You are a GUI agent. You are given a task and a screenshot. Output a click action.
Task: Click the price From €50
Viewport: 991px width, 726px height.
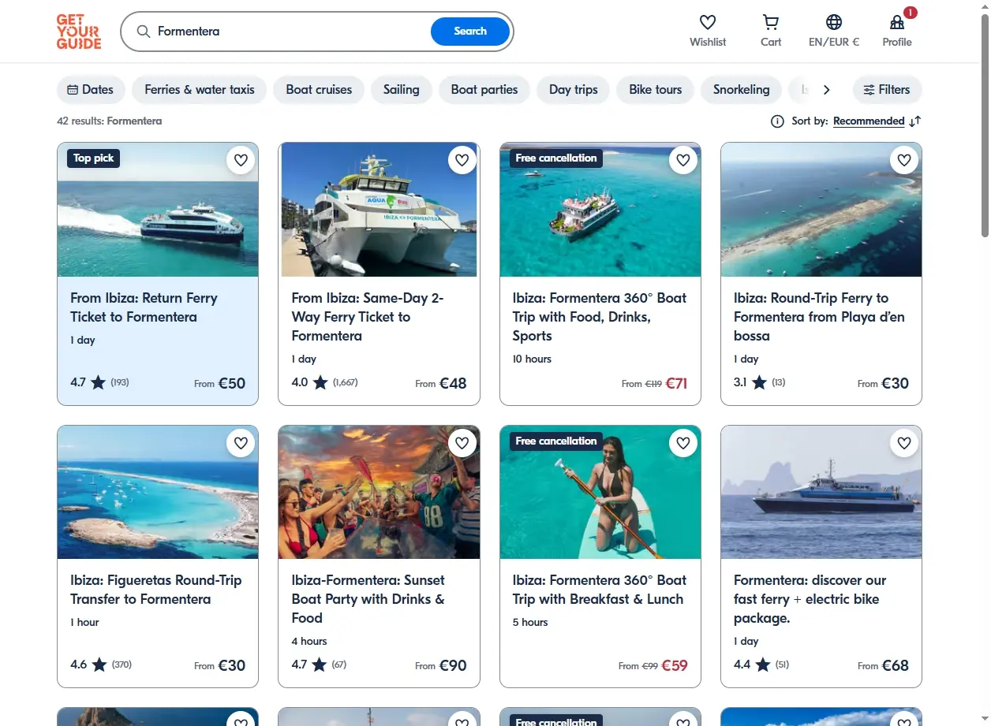(220, 384)
